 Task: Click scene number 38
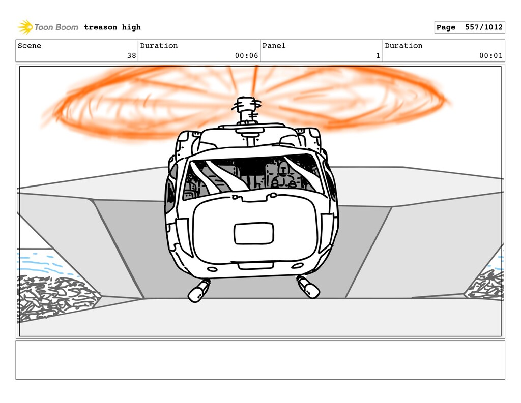pos(132,56)
